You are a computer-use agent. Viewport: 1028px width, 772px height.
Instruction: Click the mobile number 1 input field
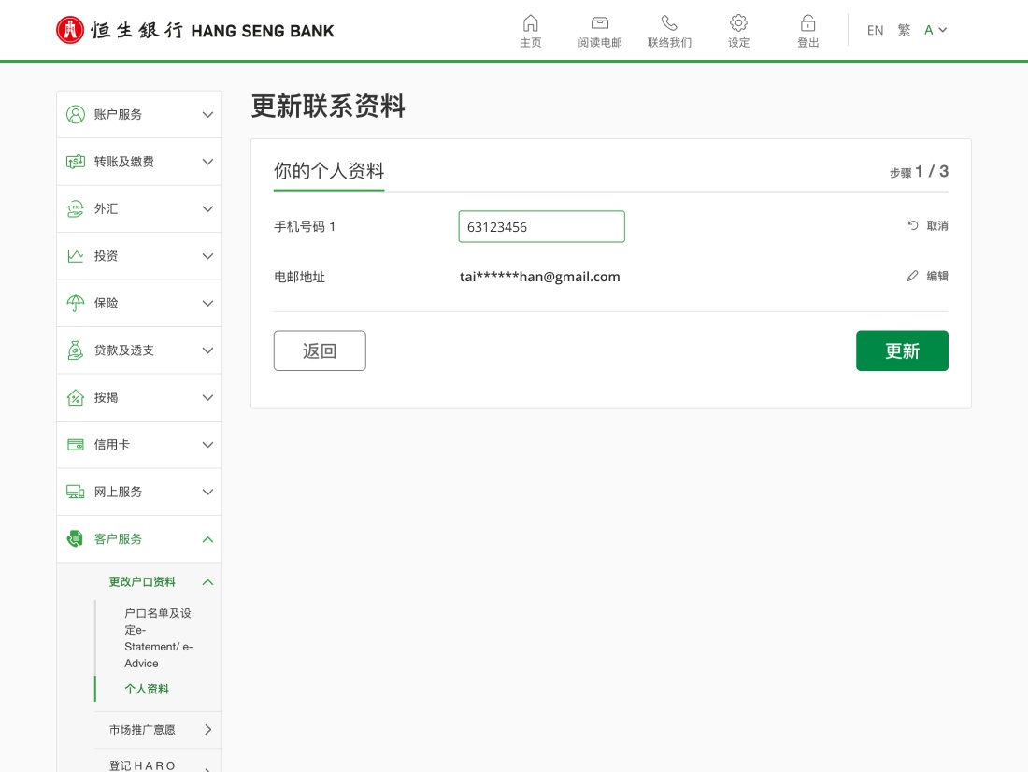[x=541, y=227]
